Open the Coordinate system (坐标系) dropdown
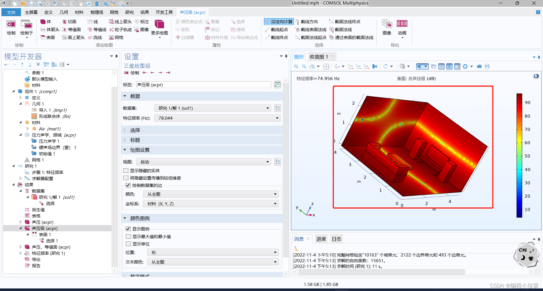 [x=211, y=204]
